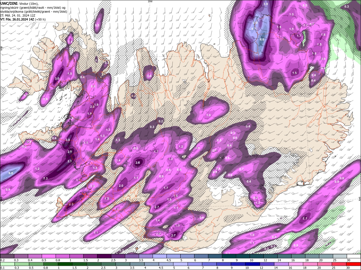This screenshot has width=361, height=270.
Task: Click the UWC/DINI title text
Action: (x=9, y=3)
